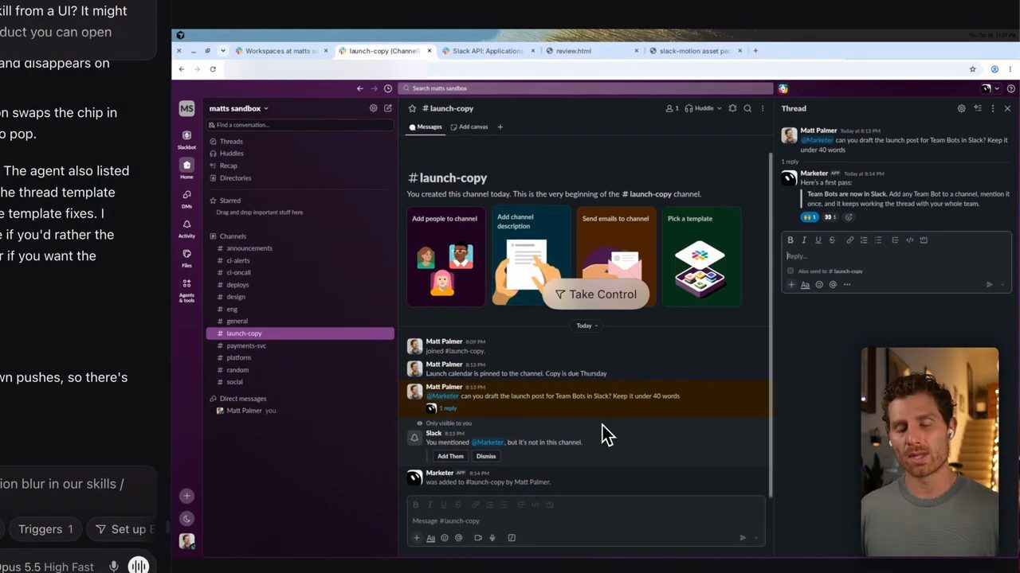This screenshot has width=1020, height=573.
Task: Attach a file in channel message composer
Action: coord(416,538)
